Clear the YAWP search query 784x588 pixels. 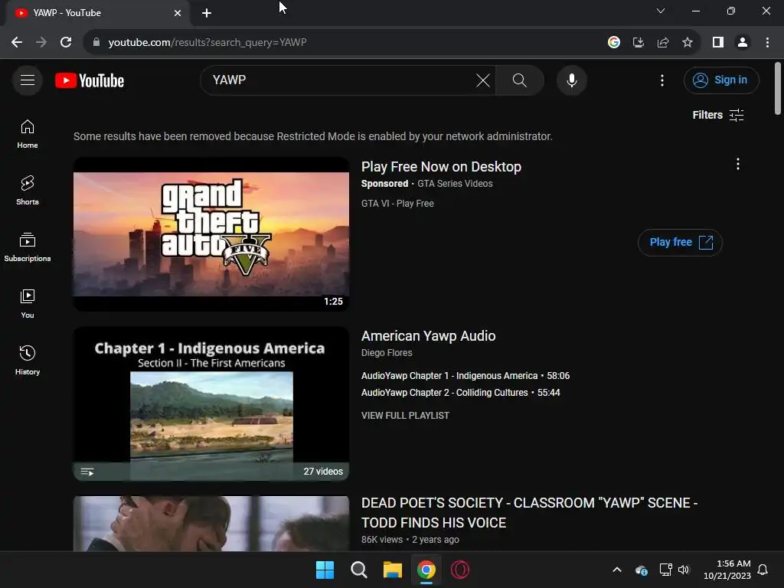click(483, 80)
